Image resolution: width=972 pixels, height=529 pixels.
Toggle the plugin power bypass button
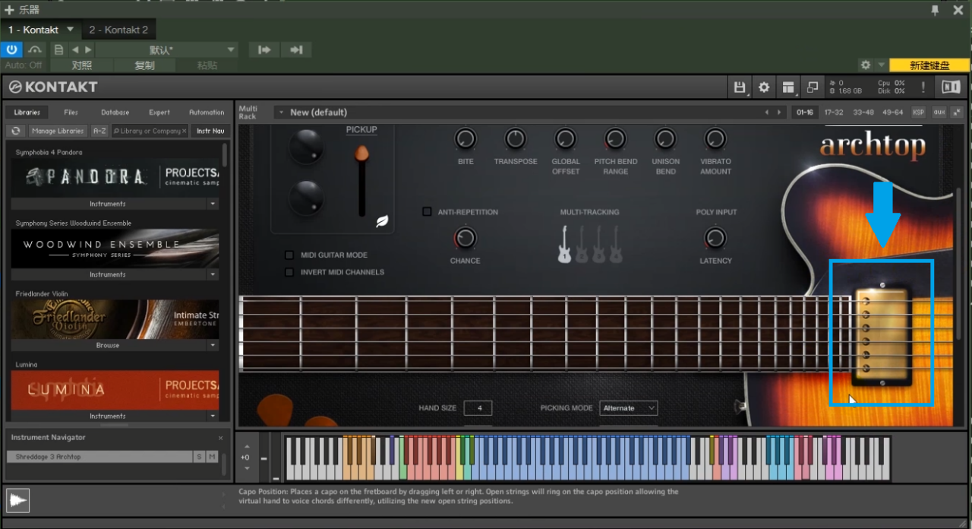click(x=11, y=49)
